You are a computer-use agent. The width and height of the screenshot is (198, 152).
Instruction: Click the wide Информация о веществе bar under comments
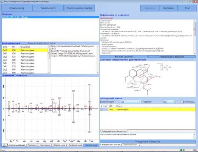coord(148,142)
